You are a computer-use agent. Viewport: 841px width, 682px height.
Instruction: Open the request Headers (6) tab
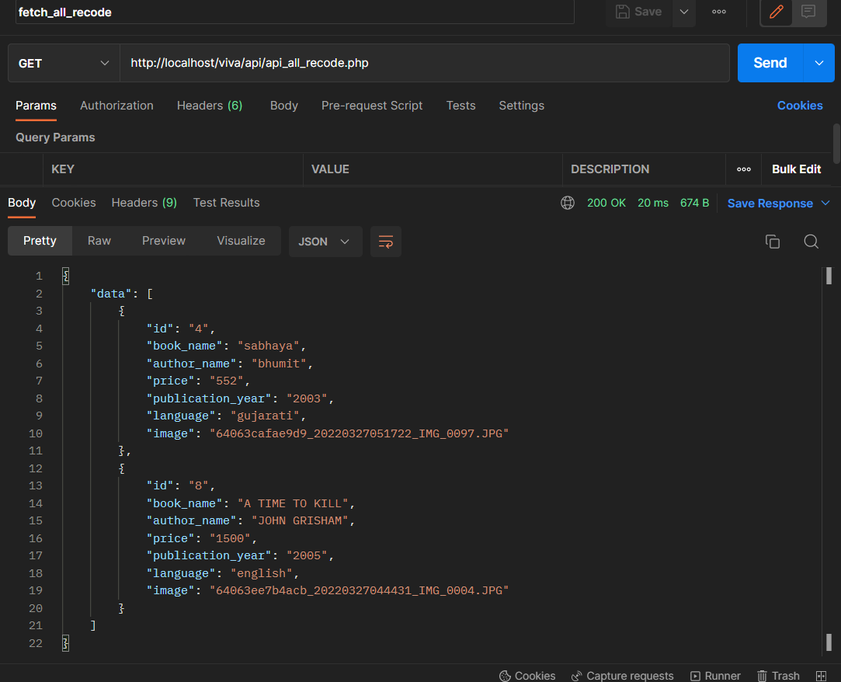pyautogui.click(x=210, y=106)
